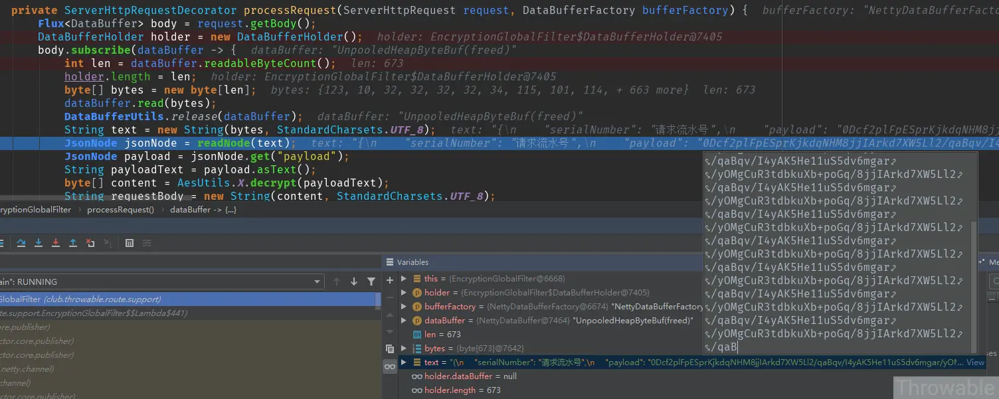Click the red Force Step Into icon
Viewport: 999px width, 399px height.
coord(56,243)
